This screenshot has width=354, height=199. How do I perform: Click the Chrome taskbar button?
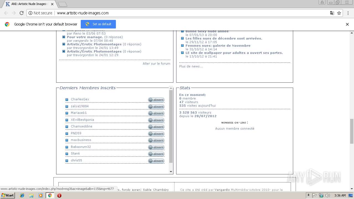[50, 195]
